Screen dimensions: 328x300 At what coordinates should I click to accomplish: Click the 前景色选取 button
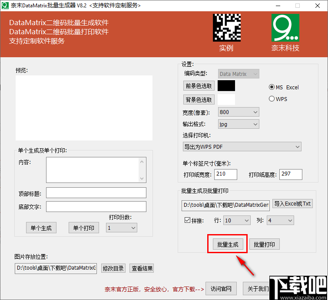pos(199,86)
